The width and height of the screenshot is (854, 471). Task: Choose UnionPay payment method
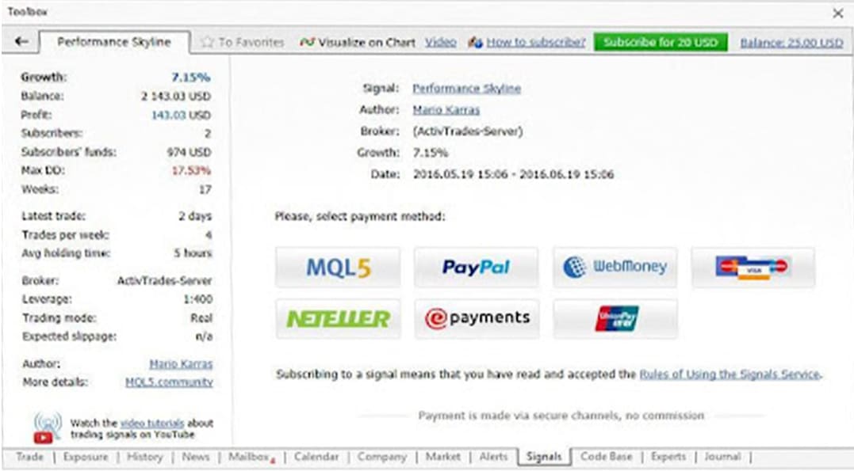615,319
